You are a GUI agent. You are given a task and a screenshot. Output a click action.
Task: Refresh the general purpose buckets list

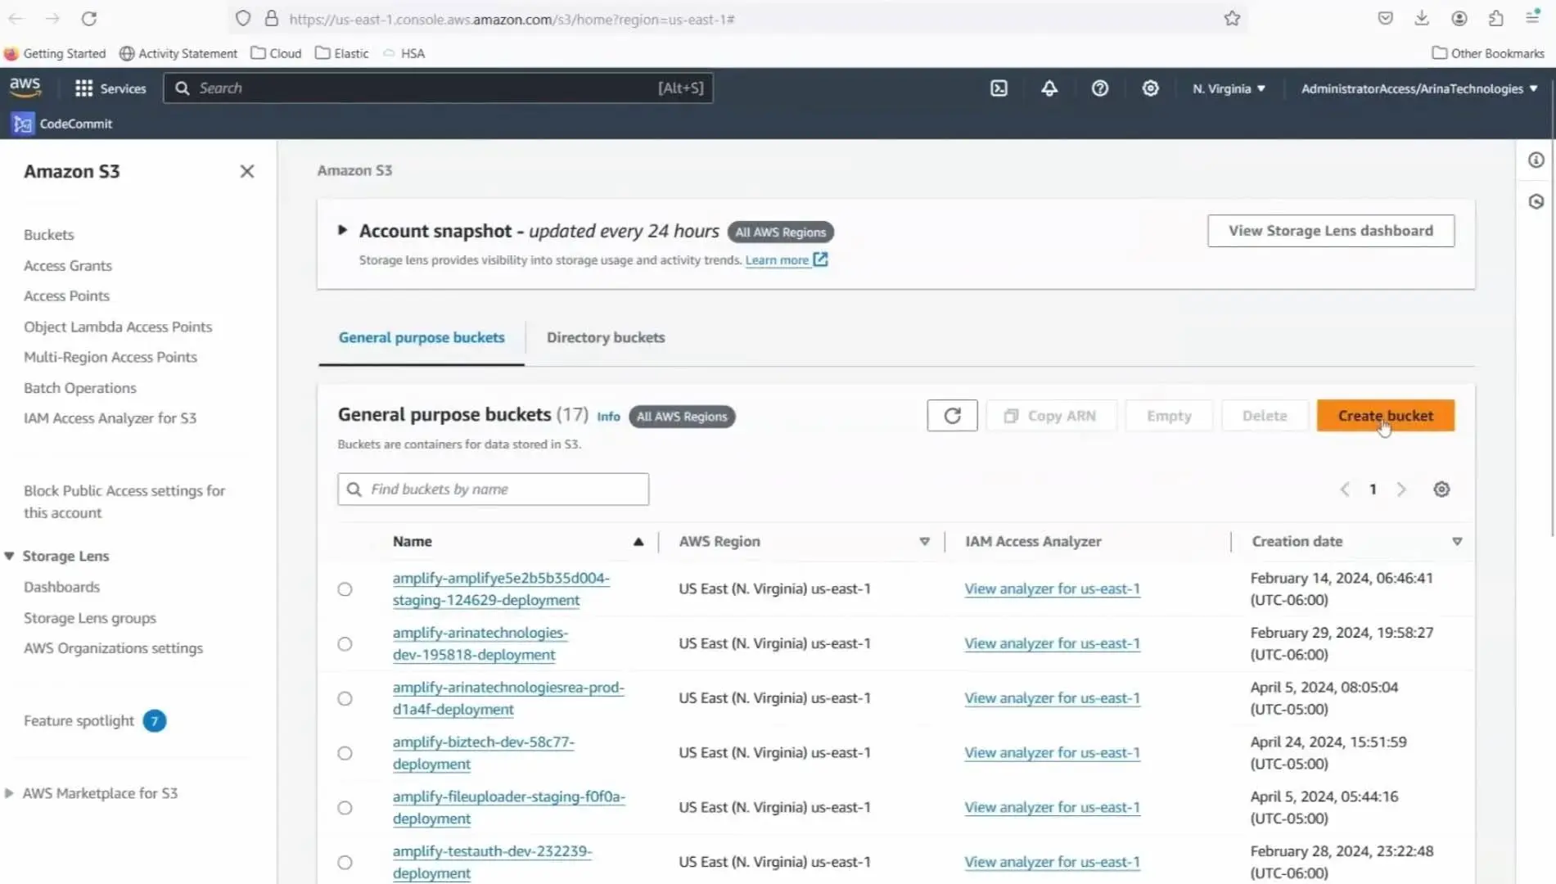pos(952,416)
